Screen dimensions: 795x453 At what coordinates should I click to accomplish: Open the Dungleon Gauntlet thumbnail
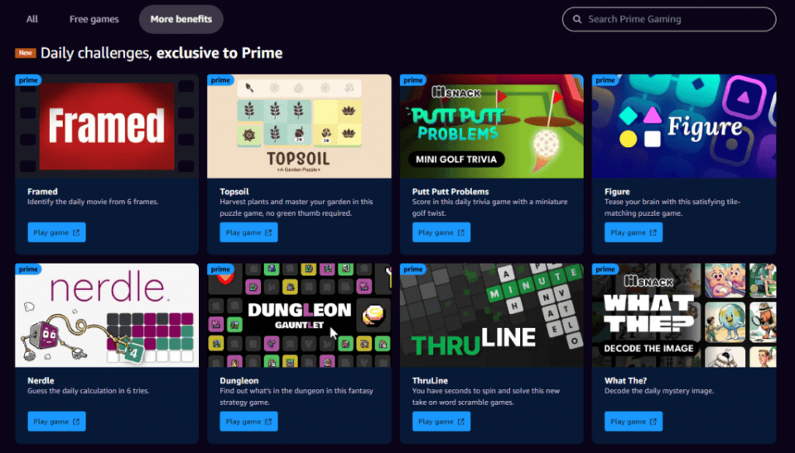click(x=299, y=315)
